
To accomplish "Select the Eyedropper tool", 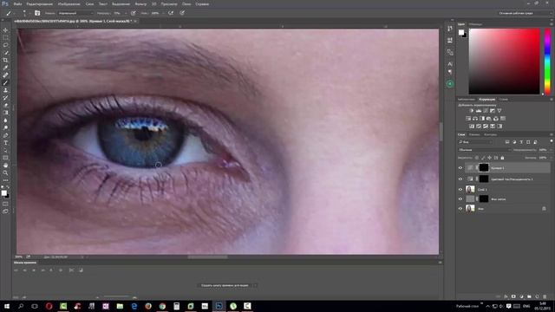I will [x=5, y=68].
